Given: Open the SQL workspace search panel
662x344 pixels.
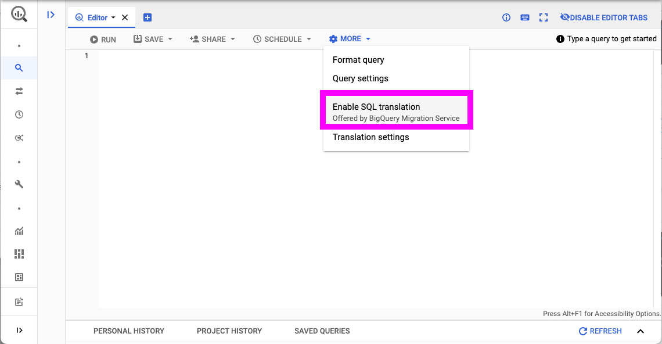Looking at the screenshot, I should click(x=19, y=67).
